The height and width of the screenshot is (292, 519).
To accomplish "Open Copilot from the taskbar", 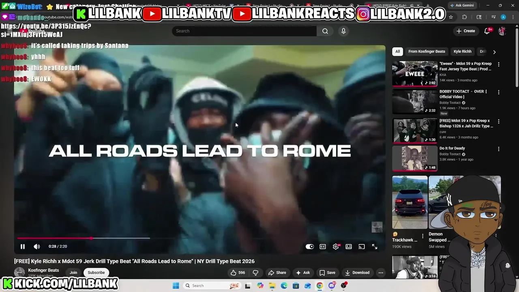I will 260,286.
